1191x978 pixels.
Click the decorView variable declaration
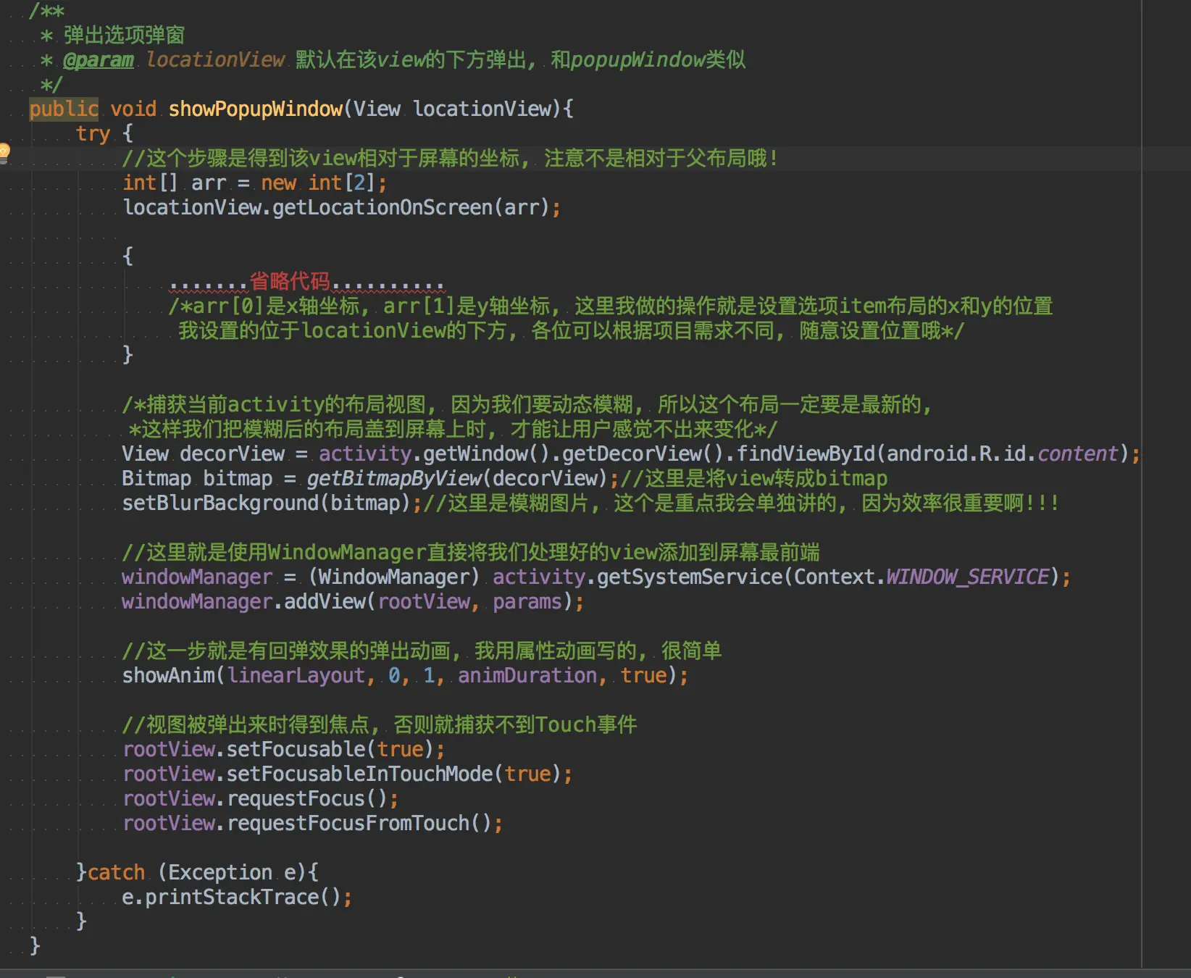(233, 454)
